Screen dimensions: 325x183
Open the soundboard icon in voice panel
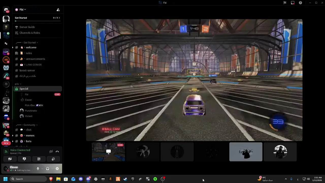pyautogui.click(x=53, y=159)
